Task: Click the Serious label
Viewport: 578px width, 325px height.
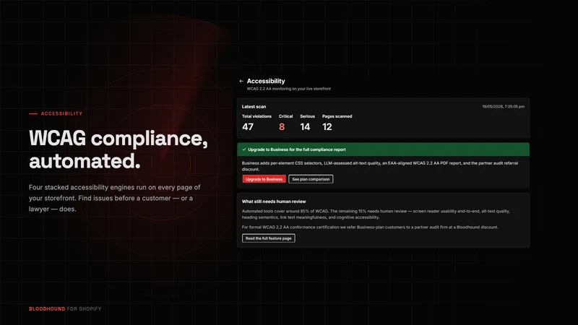Action: tap(308, 116)
